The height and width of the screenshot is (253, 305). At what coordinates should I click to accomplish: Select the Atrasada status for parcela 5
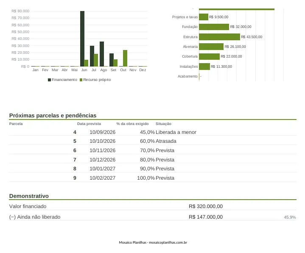166,141
